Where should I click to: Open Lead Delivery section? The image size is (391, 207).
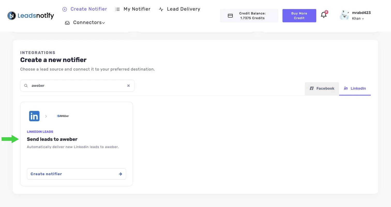click(x=179, y=9)
